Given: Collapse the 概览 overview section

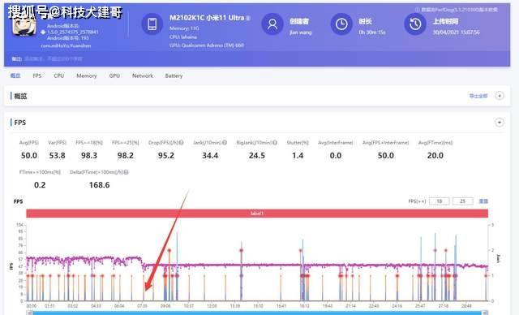Looking at the screenshot, I should tap(500, 96).
